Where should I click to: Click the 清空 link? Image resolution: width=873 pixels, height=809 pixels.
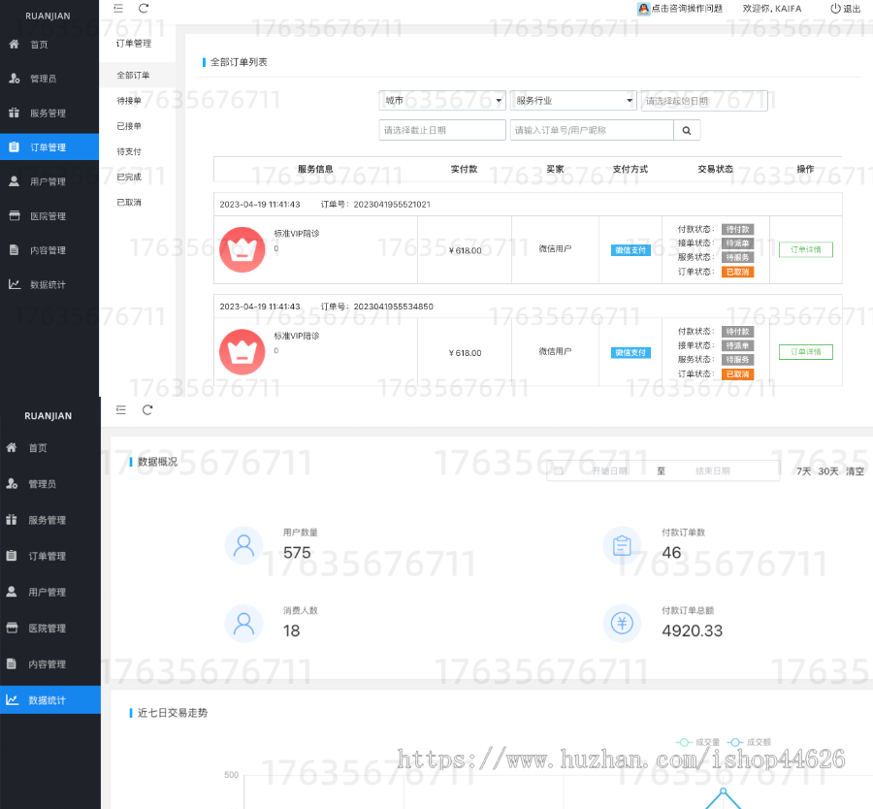pos(855,471)
